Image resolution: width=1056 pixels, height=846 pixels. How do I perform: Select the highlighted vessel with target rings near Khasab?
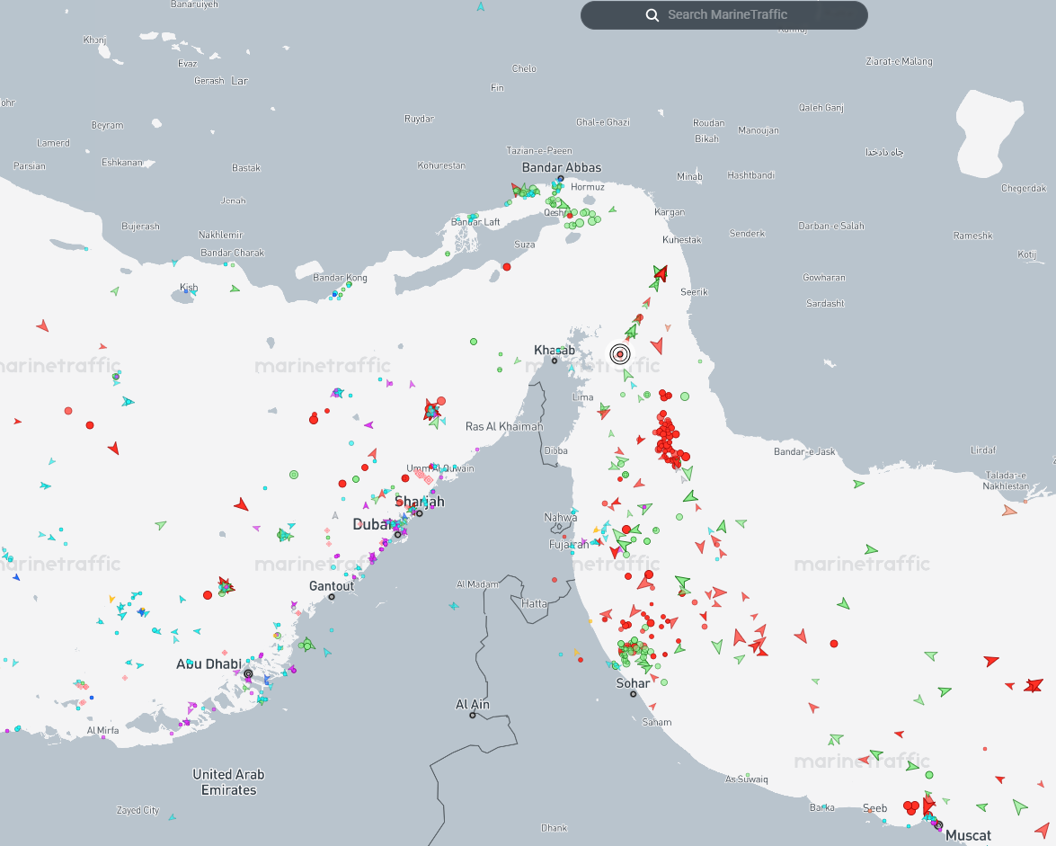pos(619,353)
